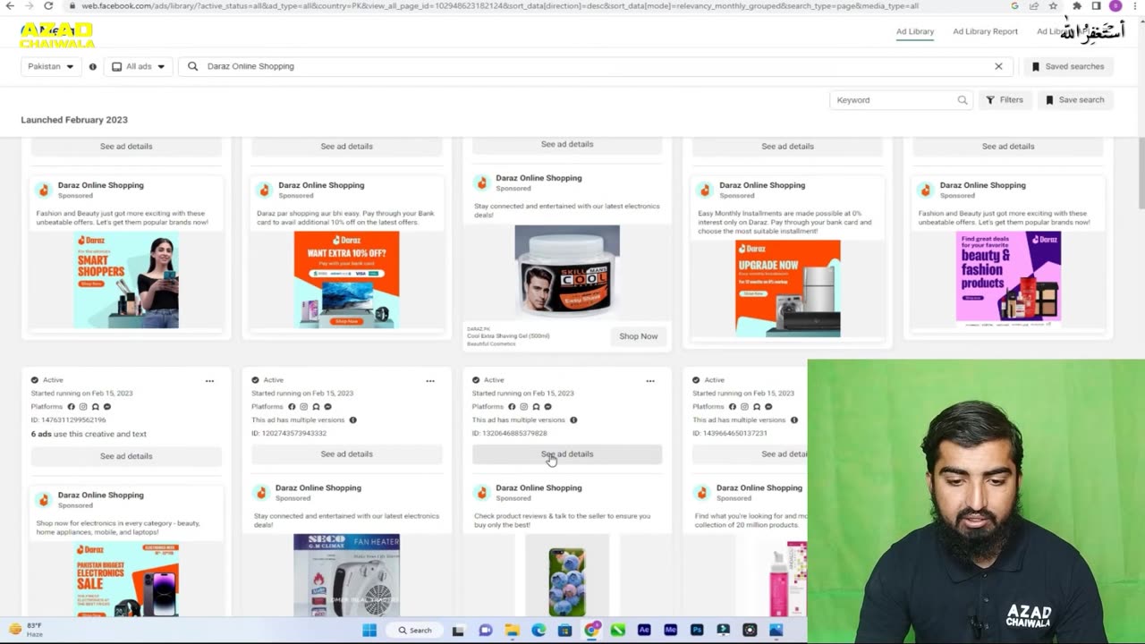Click Audience Network icon on ad 1320646885379828
Viewport: 1145px width, 644px height.
[x=536, y=407]
